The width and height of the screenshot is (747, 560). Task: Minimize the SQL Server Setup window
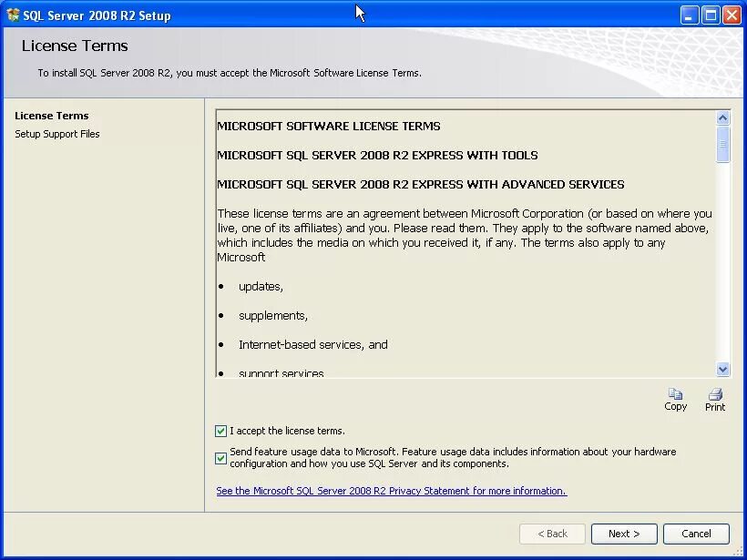(x=689, y=15)
